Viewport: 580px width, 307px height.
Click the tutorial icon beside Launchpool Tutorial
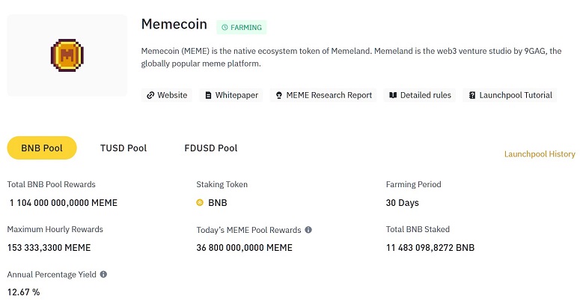coord(472,95)
